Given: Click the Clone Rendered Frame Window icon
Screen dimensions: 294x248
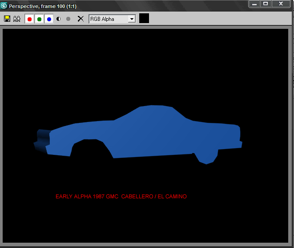Looking at the screenshot, I should (x=17, y=19).
